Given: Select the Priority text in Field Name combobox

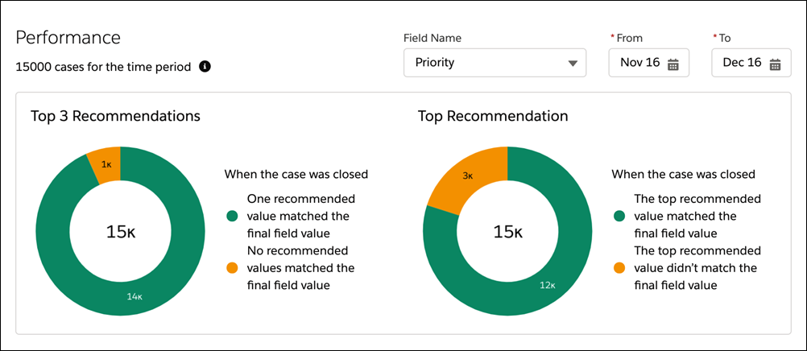Looking at the screenshot, I should [436, 63].
